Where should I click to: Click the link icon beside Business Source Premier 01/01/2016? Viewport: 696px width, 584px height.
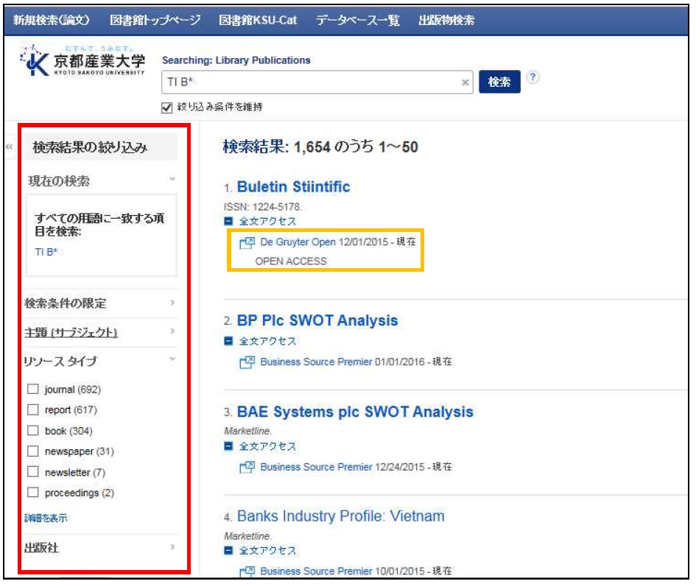tap(247, 362)
